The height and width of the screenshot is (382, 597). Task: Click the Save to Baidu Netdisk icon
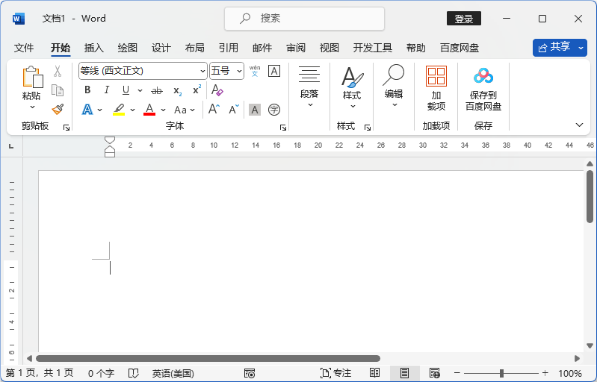point(483,76)
